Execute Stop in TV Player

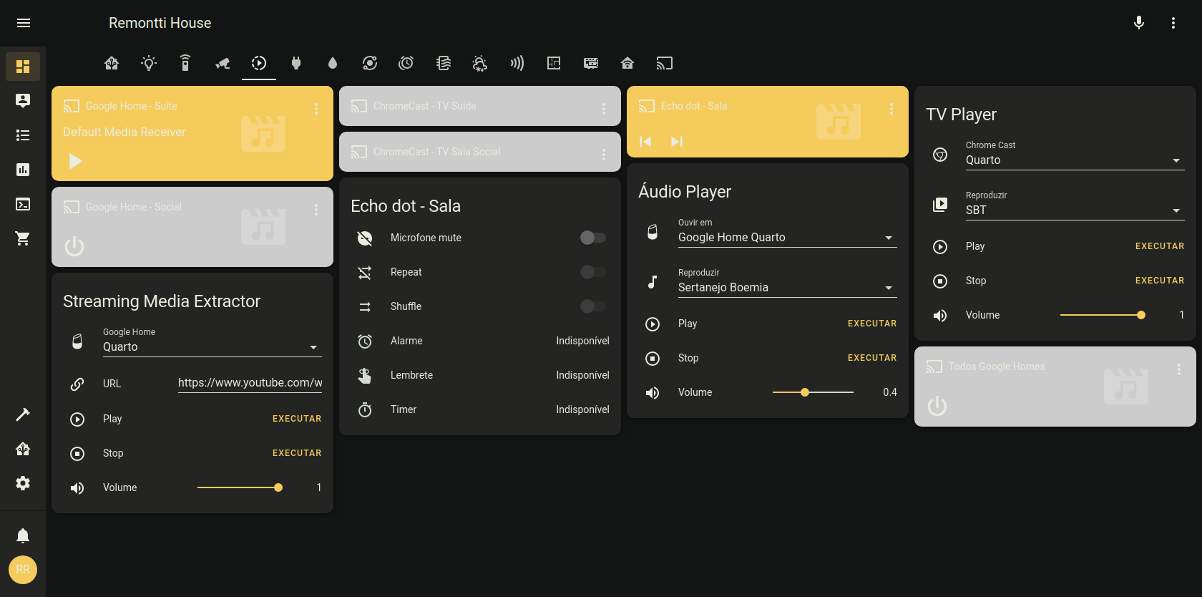click(x=1160, y=281)
